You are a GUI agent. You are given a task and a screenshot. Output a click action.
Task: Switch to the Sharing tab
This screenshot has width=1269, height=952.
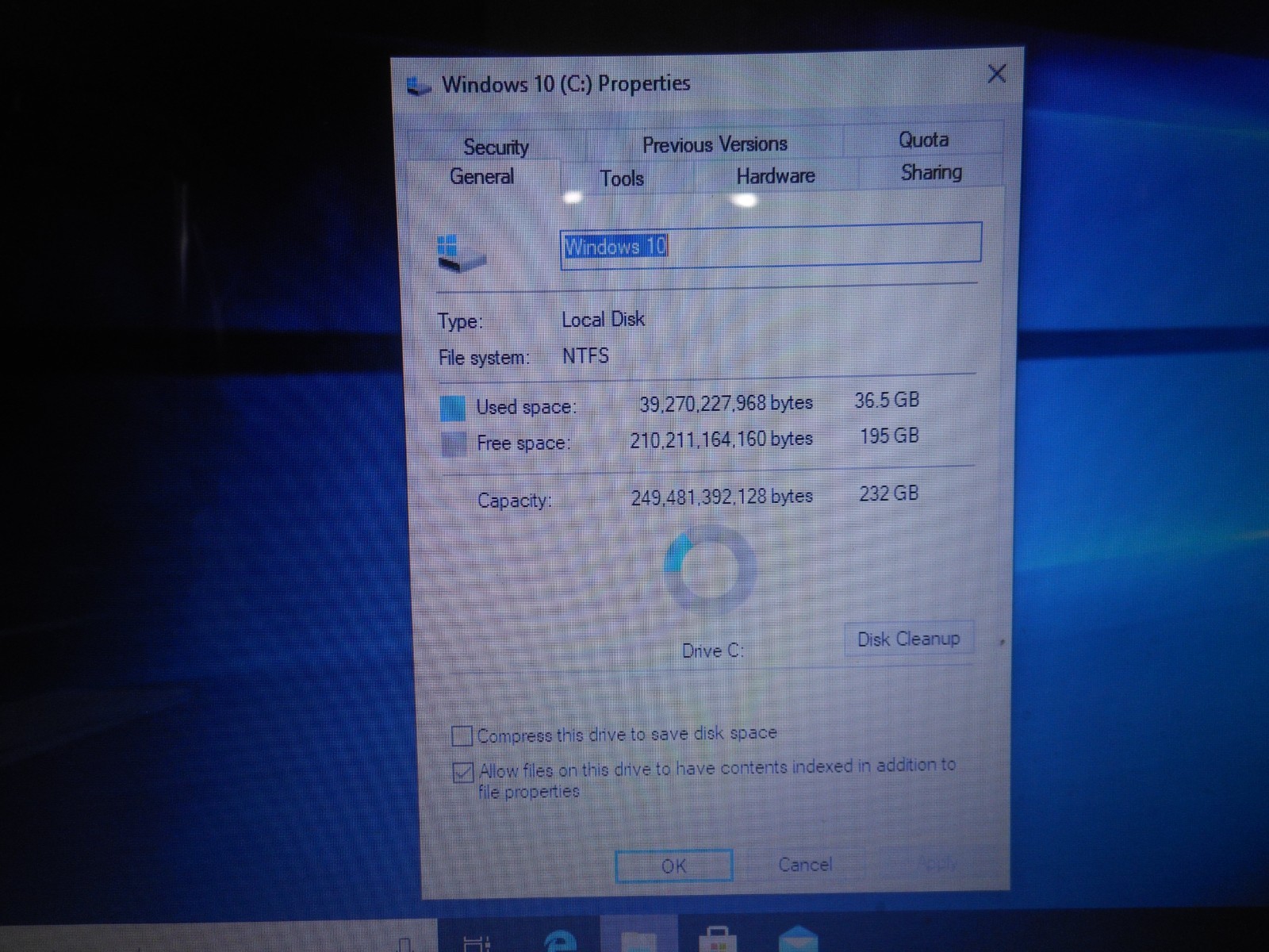[931, 172]
